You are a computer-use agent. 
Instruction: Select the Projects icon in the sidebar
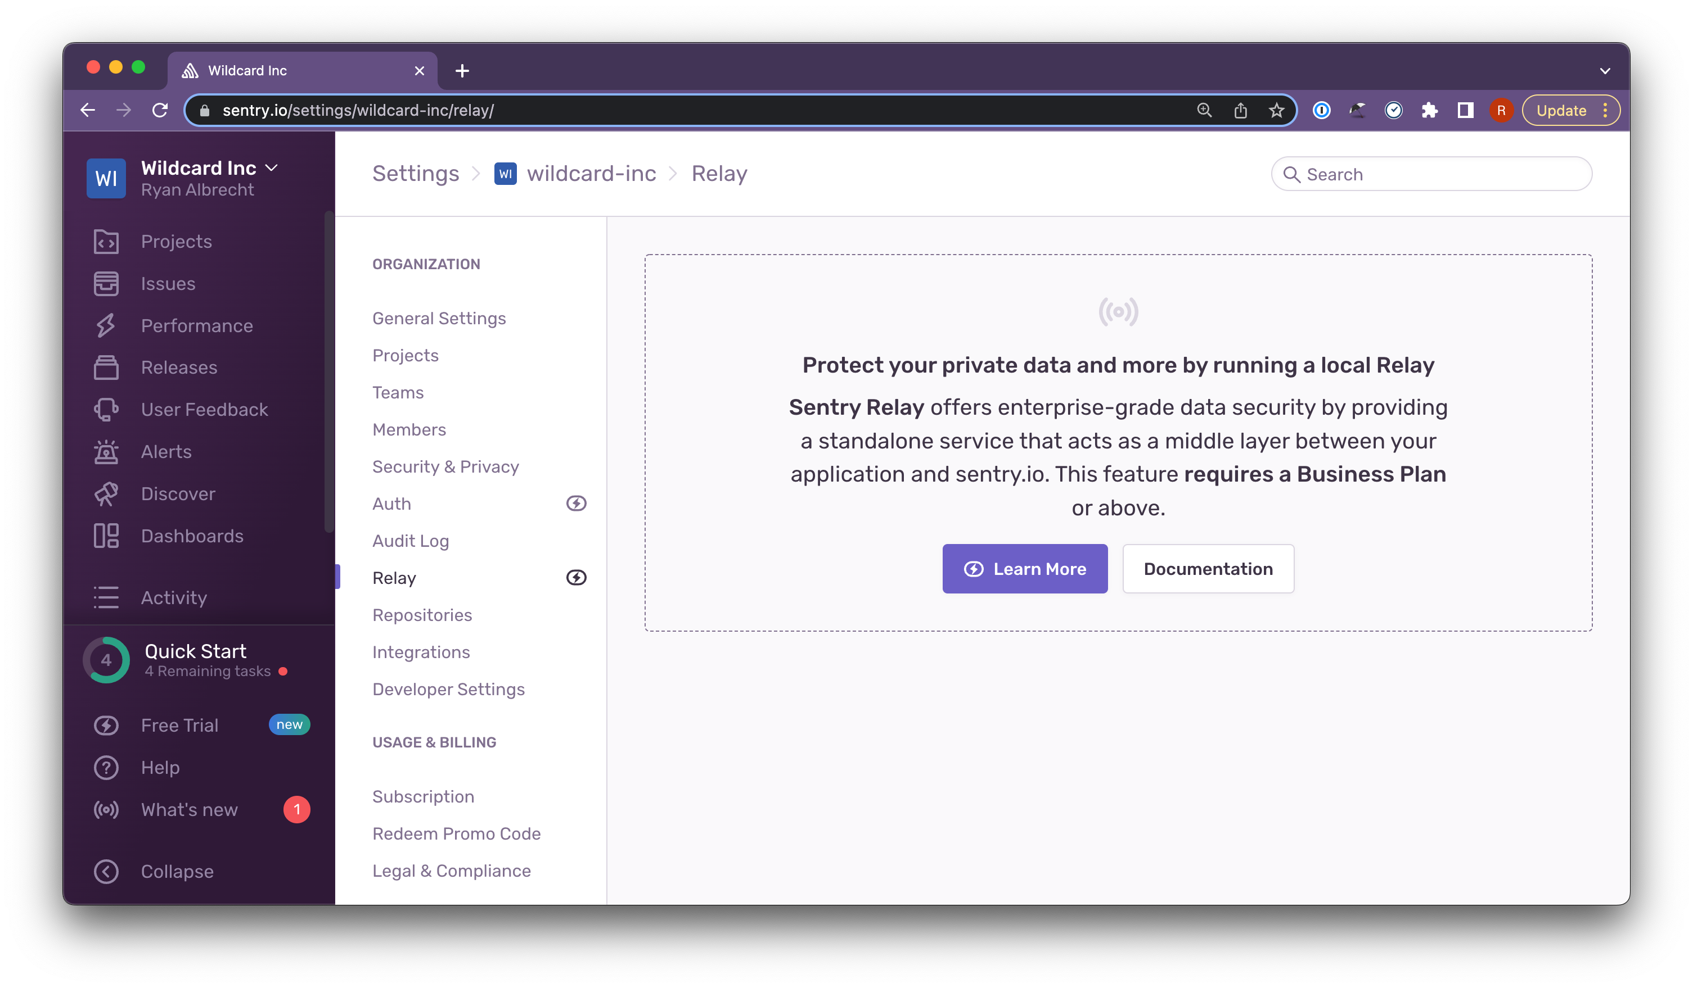pos(106,242)
